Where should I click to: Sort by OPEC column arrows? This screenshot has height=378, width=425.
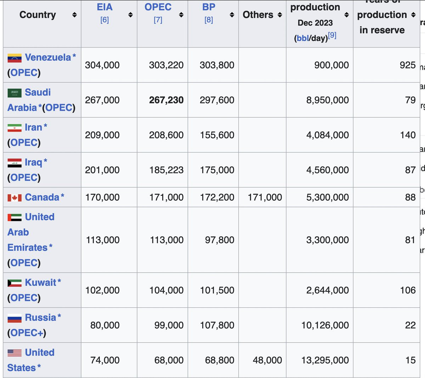click(x=181, y=15)
